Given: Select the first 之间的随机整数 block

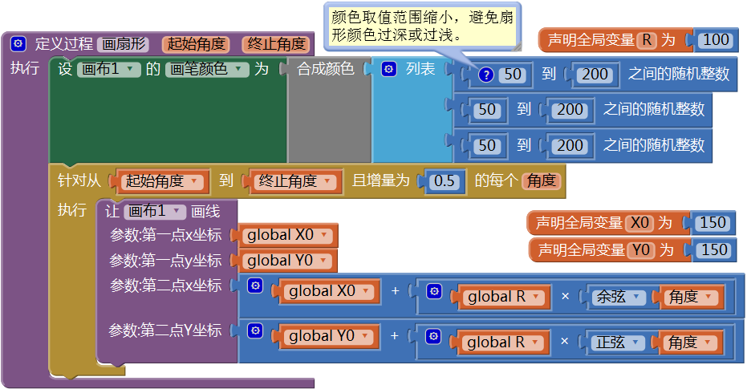Looking at the screenshot, I should tap(679, 75).
